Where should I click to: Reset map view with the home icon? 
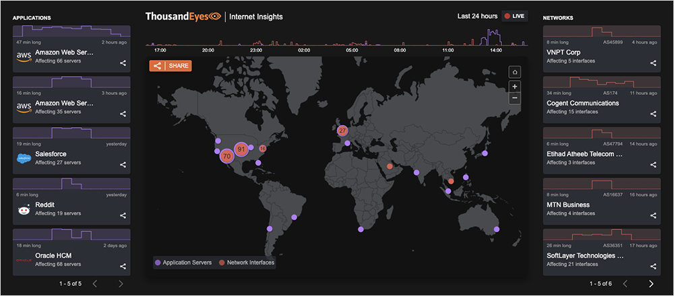click(515, 73)
